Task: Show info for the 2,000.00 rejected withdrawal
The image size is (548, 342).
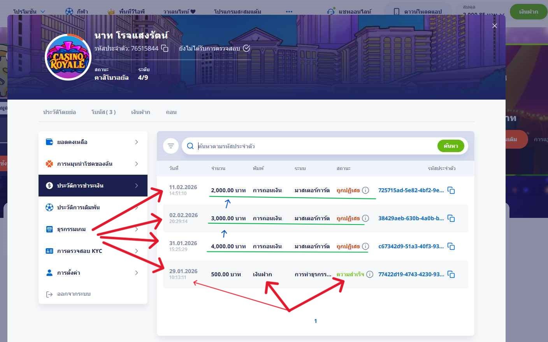Action: pos(365,190)
